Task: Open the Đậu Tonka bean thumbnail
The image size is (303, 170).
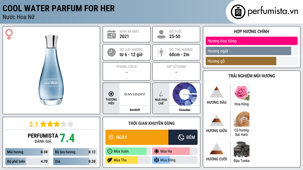Action: click(x=241, y=149)
